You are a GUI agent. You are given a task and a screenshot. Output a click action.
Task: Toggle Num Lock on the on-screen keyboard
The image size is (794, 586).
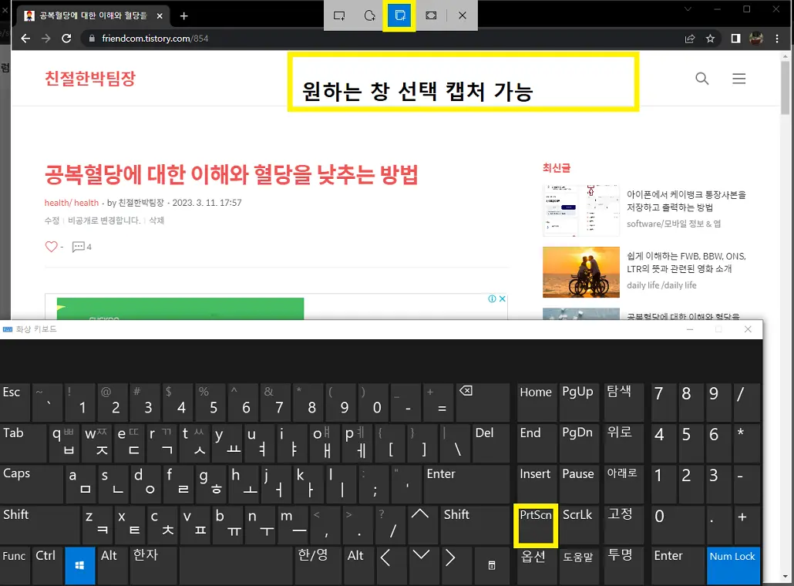pos(732,565)
